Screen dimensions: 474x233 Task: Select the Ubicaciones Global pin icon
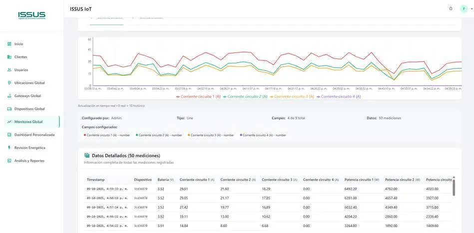coord(9,83)
